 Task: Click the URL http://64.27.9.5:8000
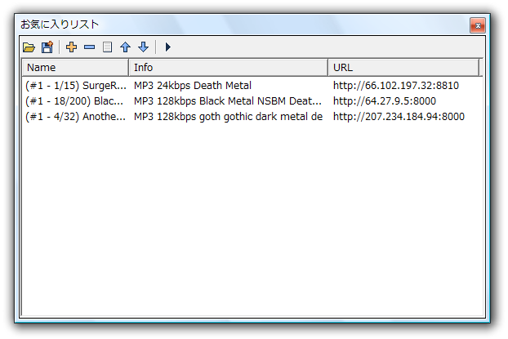tap(385, 101)
